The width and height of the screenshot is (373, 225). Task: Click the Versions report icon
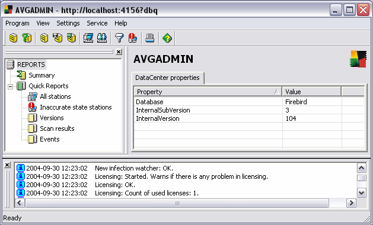[x=33, y=118]
